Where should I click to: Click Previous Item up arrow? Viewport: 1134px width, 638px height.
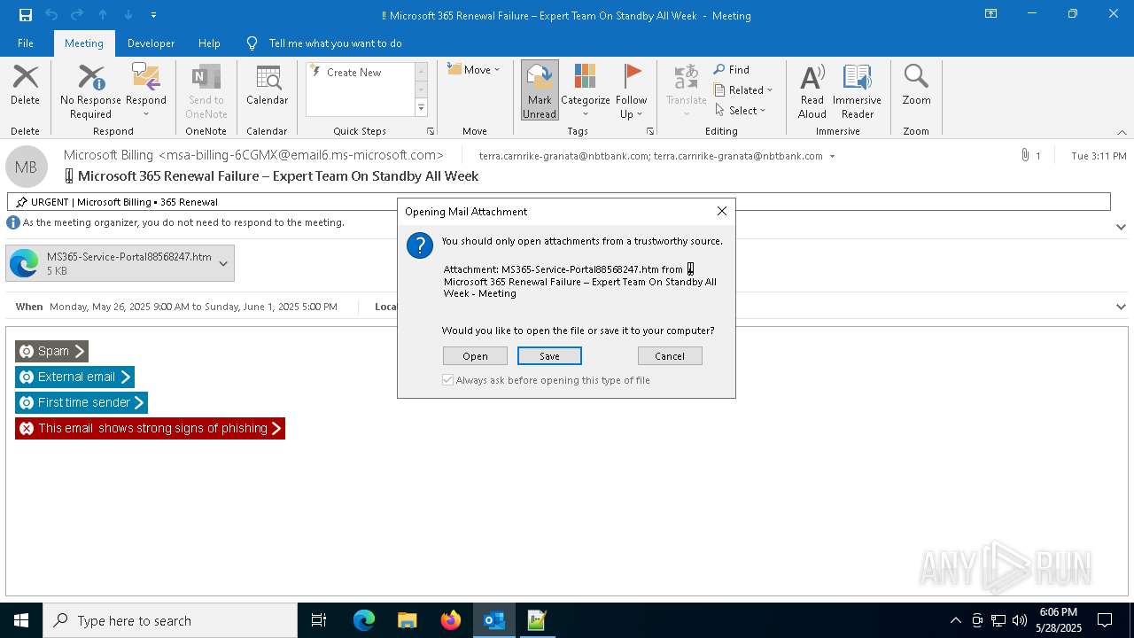(103, 15)
